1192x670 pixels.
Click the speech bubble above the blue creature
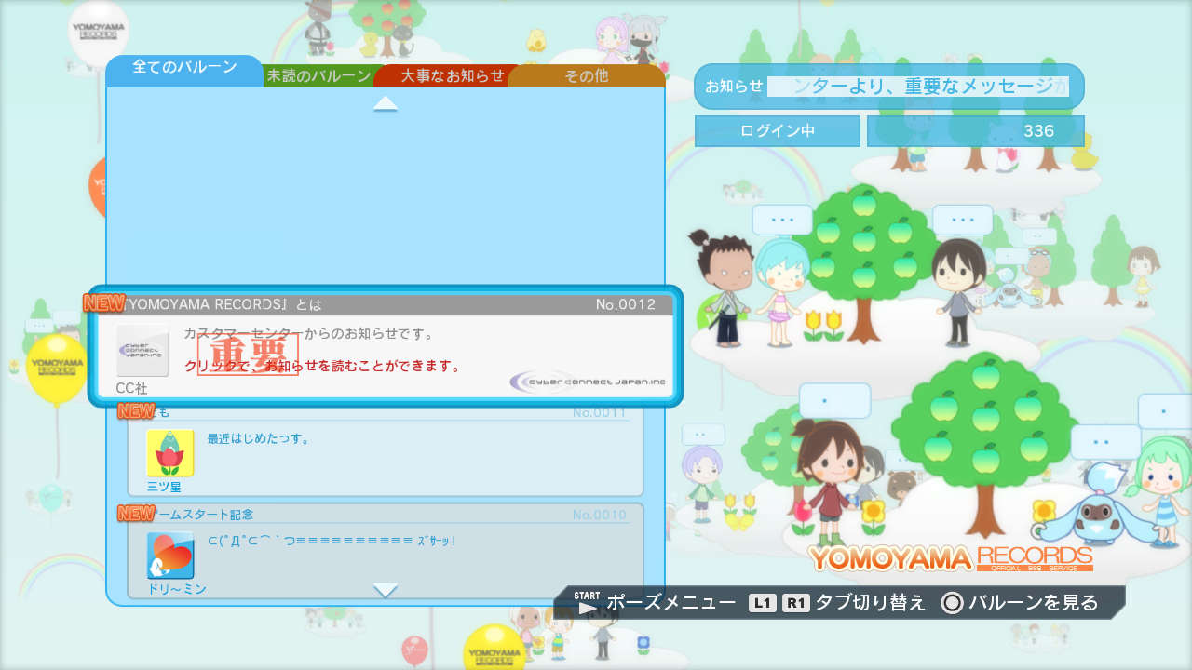click(x=1105, y=442)
